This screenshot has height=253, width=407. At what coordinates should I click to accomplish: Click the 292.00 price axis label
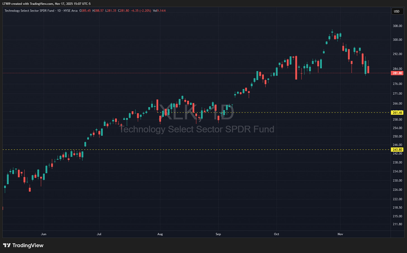(397, 54)
